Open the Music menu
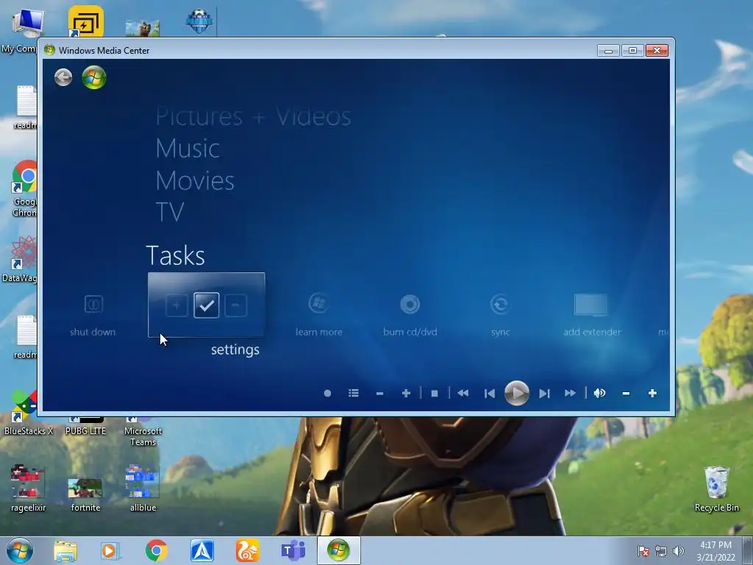 (x=188, y=149)
